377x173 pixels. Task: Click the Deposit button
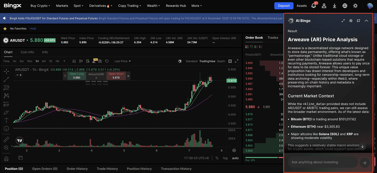283,6
